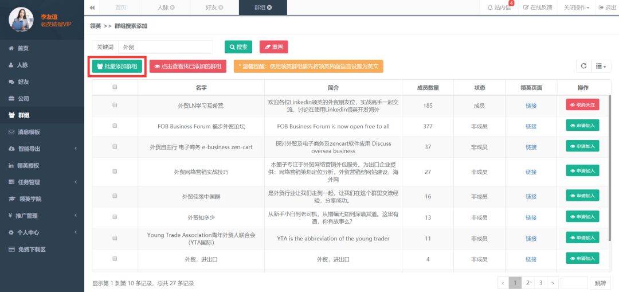This screenshot has width=619, height=292.
Task: Click 申请加入 for 外贸知多少
Action: coord(582,216)
